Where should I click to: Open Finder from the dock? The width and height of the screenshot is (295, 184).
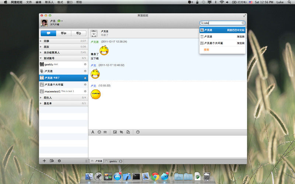point(89,177)
